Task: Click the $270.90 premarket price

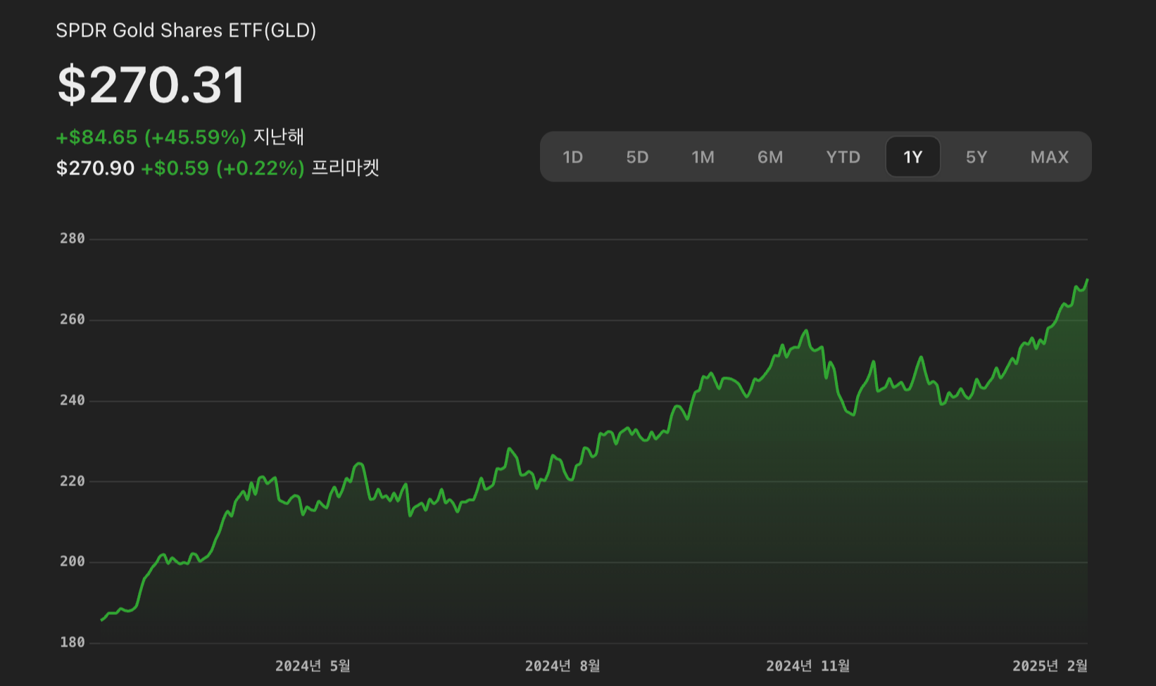Action: click(x=95, y=168)
